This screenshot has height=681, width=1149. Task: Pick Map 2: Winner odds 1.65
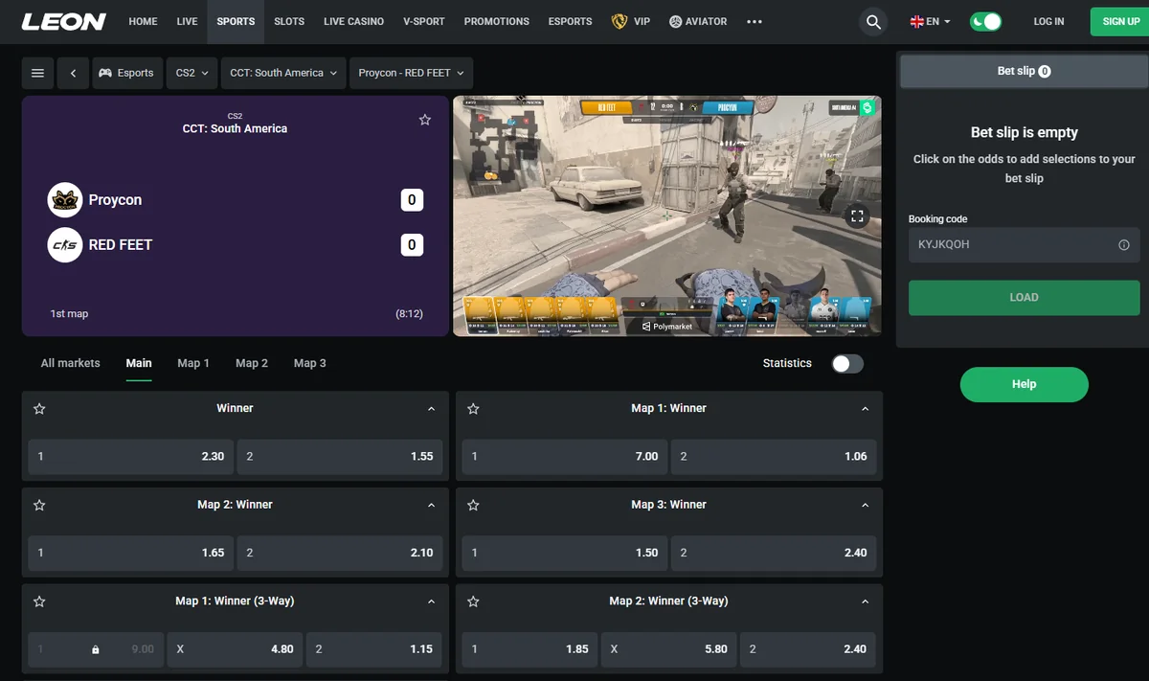pyautogui.click(x=130, y=553)
